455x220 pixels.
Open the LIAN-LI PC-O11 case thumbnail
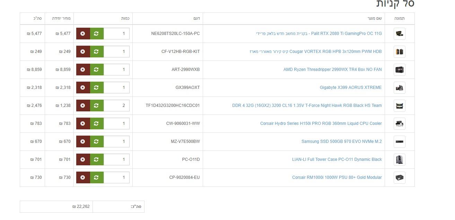point(400,159)
